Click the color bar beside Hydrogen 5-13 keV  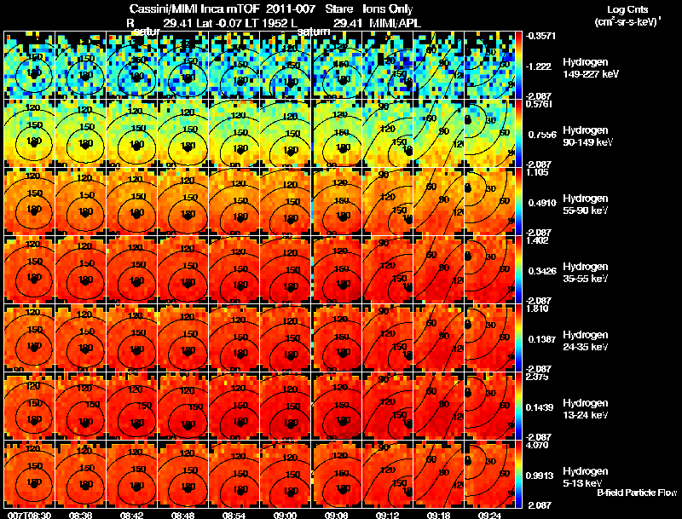click(x=518, y=474)
